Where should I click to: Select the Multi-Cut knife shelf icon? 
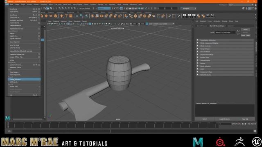coord(169,16)
